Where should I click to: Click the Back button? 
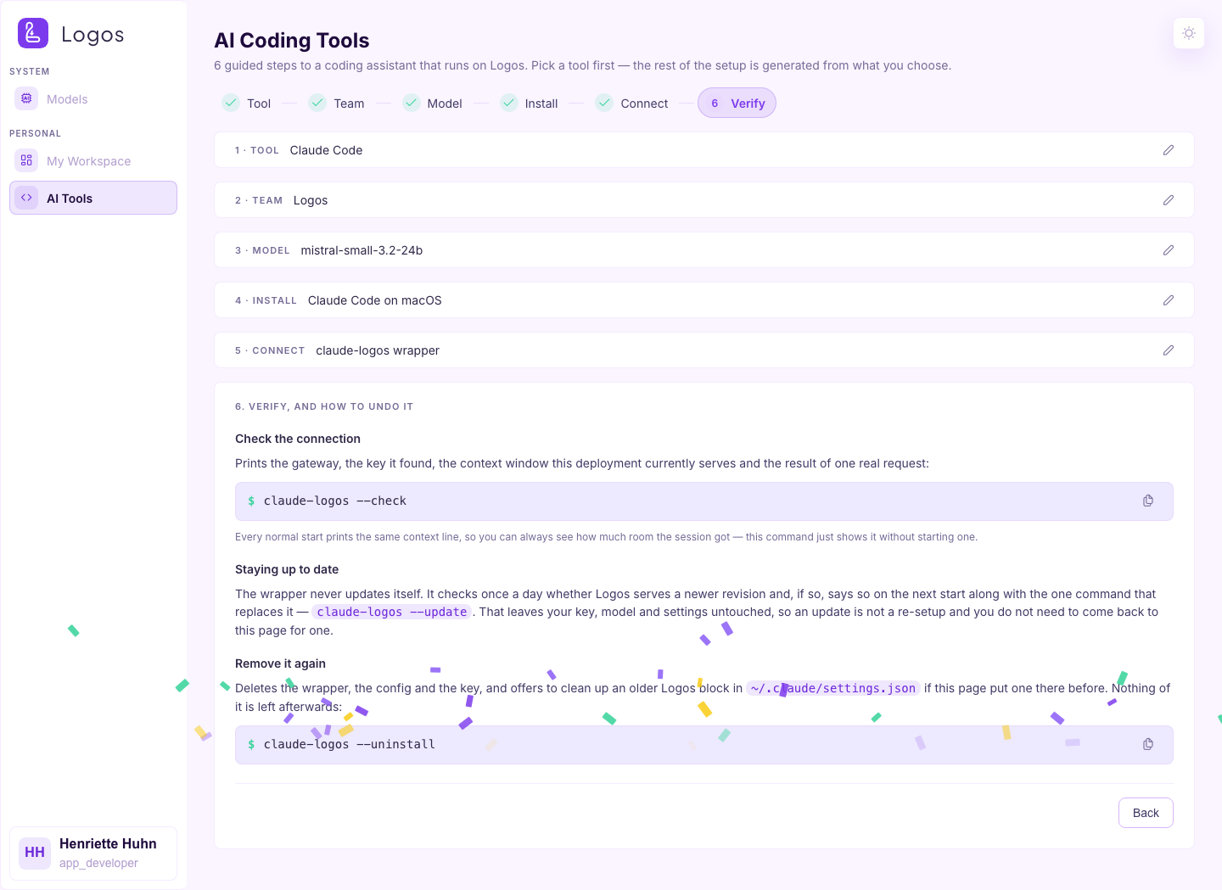(1146, 813)
